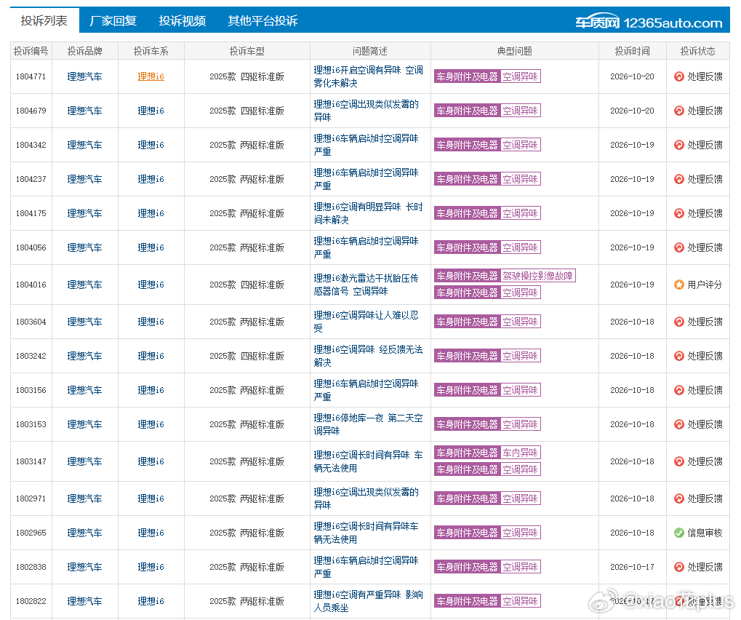
Task: Click status icon for complaint 1803147
Action: point(679,461)
